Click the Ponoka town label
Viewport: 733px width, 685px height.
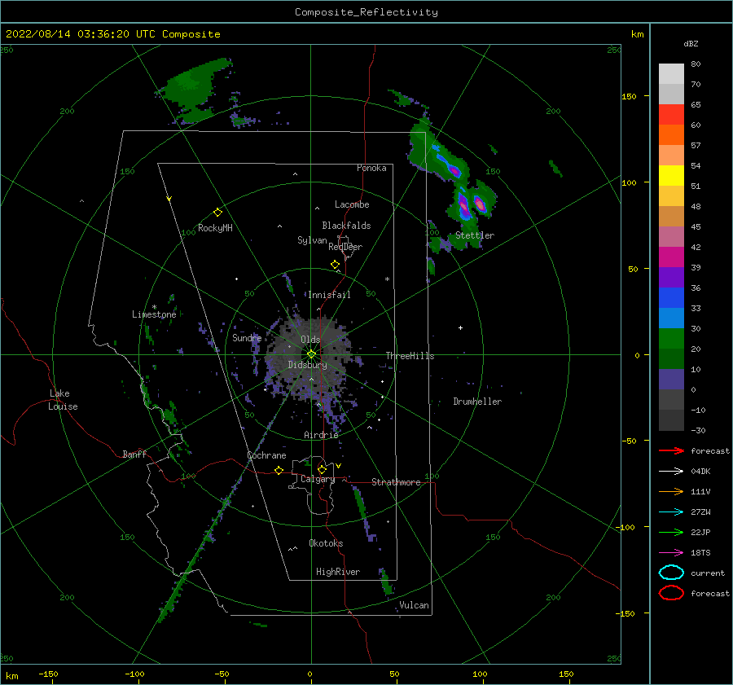(371, 168)
